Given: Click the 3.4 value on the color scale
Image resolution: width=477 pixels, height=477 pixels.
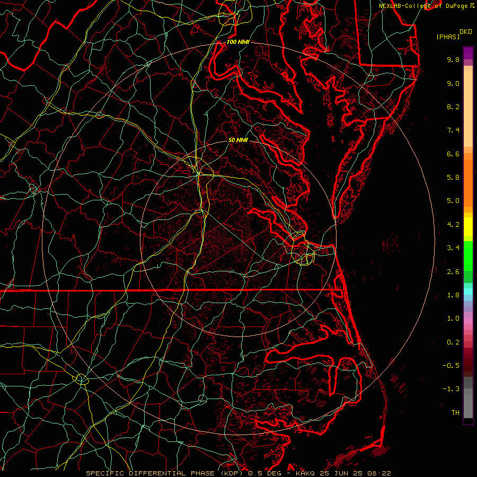Looking at the screenshot, I should point(453,248).
